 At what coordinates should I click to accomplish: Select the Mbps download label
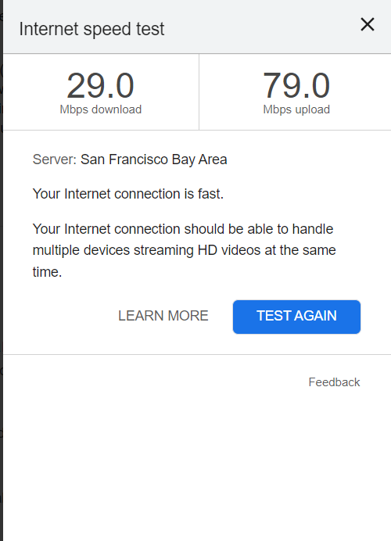pos(100,109)
